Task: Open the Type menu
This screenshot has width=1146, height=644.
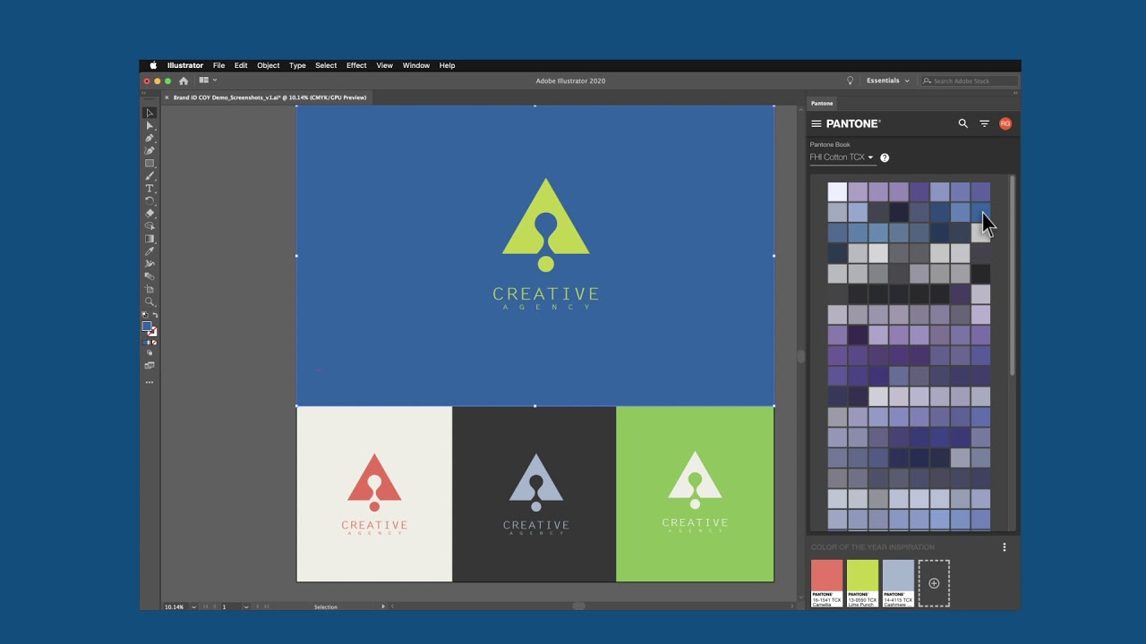Action: tap(297, 65)
